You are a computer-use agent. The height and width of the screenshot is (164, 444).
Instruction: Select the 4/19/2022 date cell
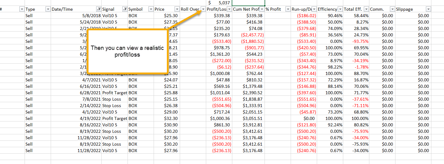(x=76, y=118)
